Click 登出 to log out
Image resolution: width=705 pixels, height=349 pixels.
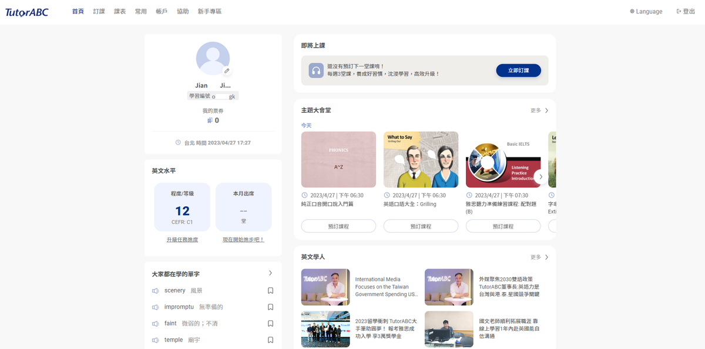(x=686, y=12)
